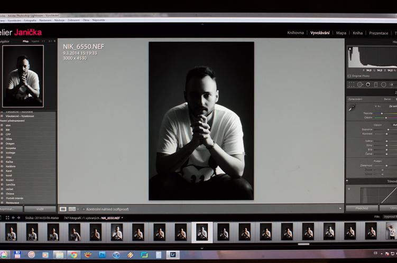Viewport: 397px width, 263px height.
Task: Collapse the top panel with arrow
Action: click(202, 24)
